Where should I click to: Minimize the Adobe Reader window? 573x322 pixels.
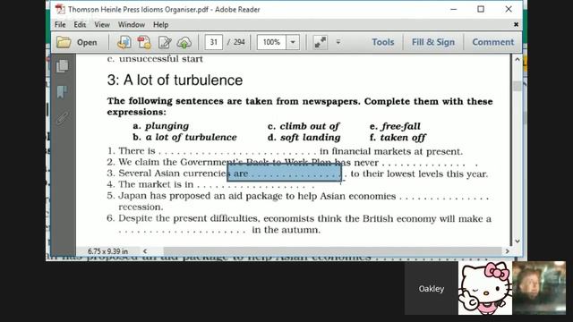(454, 9)
